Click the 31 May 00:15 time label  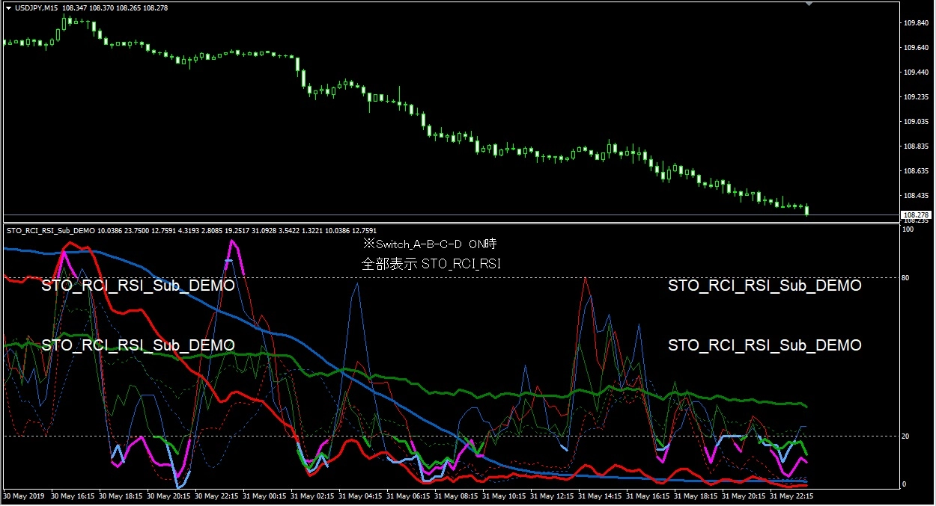pyautogui.click(x=264, y=496)
